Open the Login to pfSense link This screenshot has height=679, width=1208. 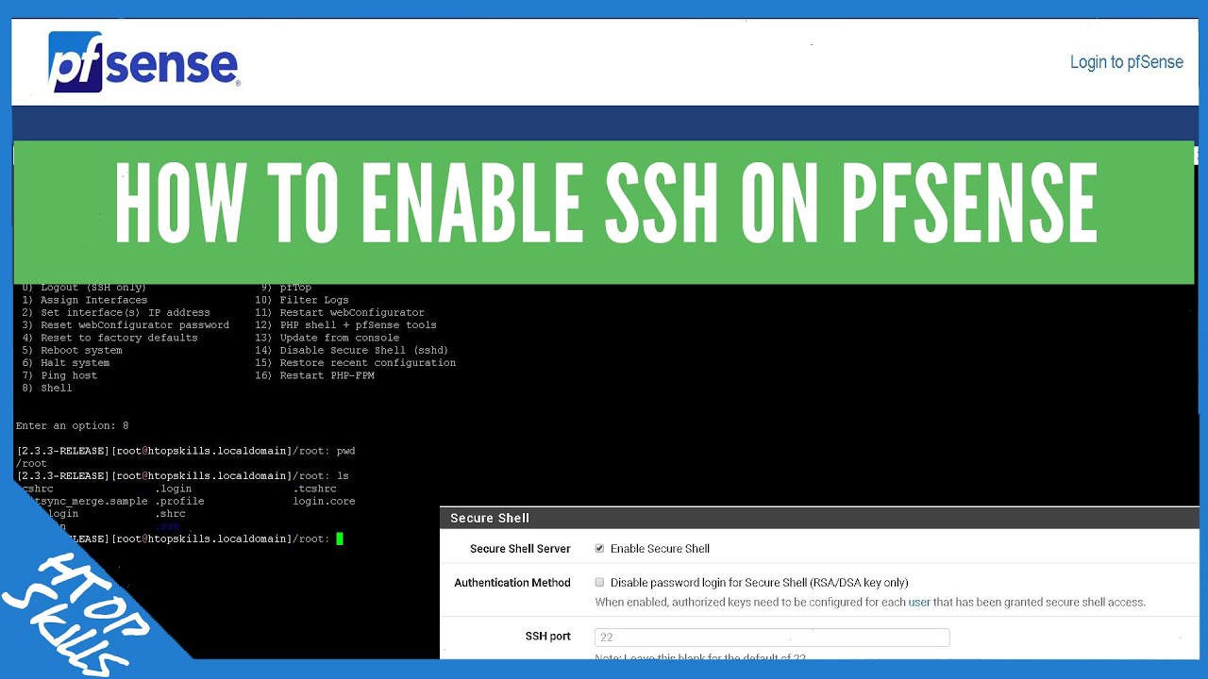(x=1126, y=62)
